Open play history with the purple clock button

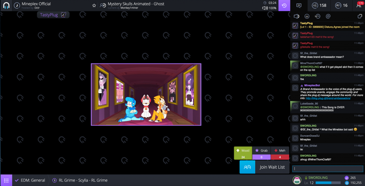pyautogui.click(x=284, y=6)
